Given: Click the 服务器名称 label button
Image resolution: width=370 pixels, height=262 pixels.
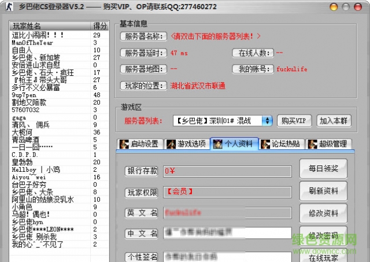Looking at the screenshot, I should [143, 36].
